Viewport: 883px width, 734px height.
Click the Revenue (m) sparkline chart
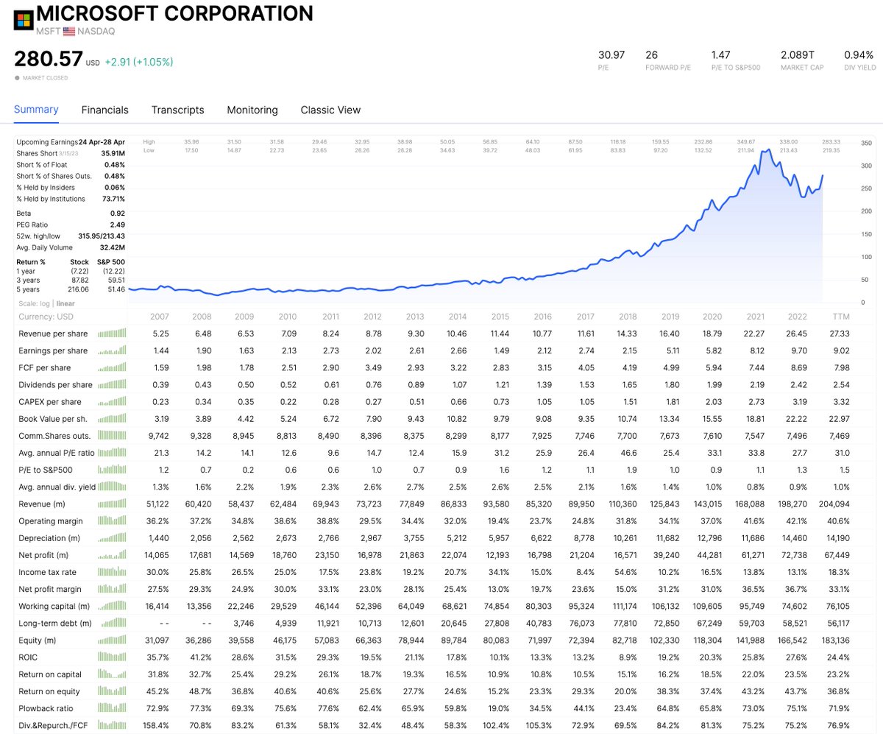[x=111, y=504]
